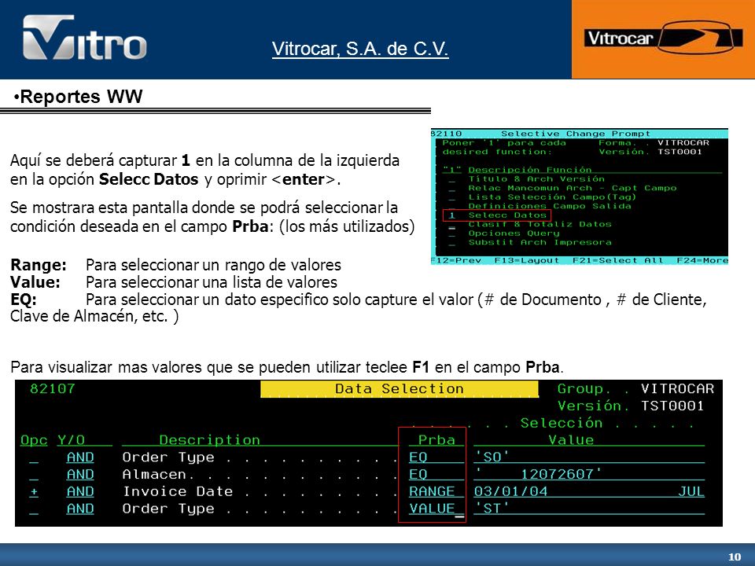Click the 'ST' value field
Viewport: 755px width, 566px height.
(589, 509)
